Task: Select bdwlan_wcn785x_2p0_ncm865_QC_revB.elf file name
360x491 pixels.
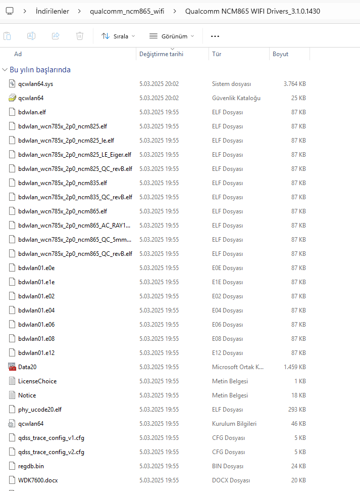Action: [75, 253]
